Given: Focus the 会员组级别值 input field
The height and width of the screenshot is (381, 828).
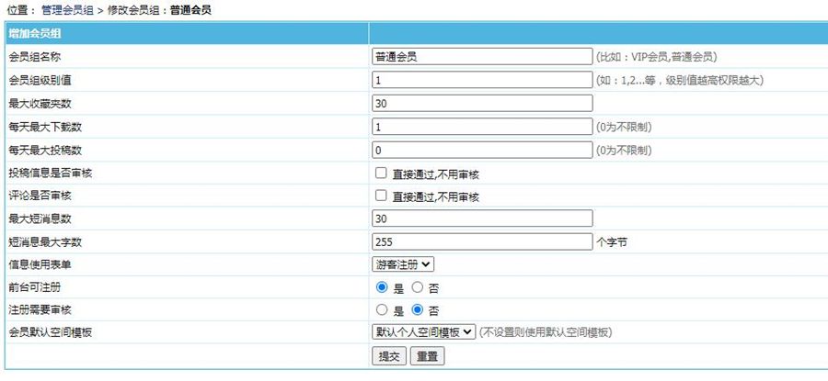Looking at the screenshot, I should [x=482, y=80].
